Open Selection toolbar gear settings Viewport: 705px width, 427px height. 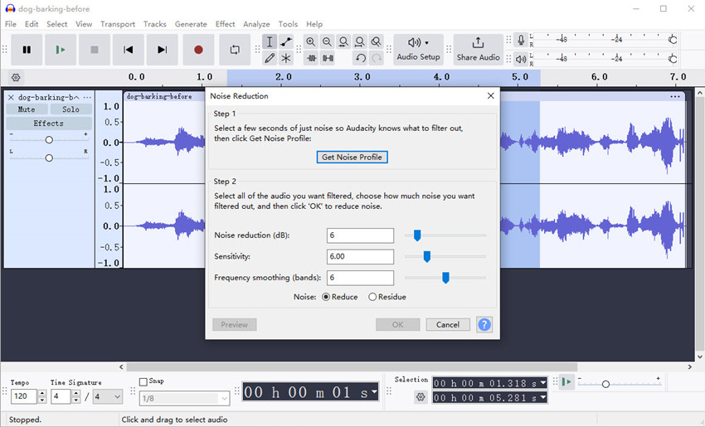point(421,397)
